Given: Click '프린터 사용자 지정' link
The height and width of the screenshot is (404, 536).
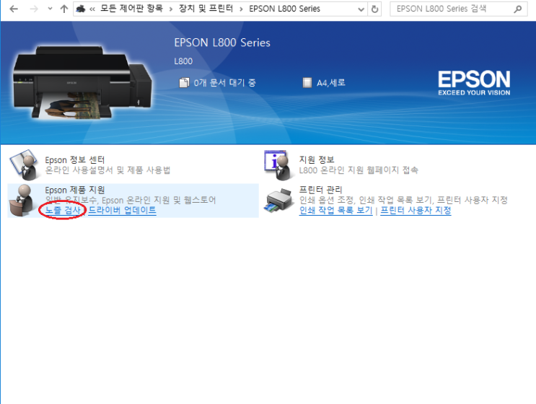Looking at the screenshot, I should 416,210.
